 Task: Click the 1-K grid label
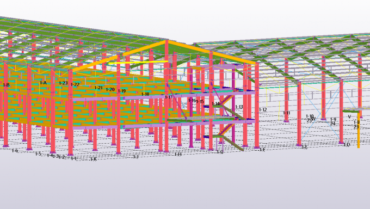(94, 159)
